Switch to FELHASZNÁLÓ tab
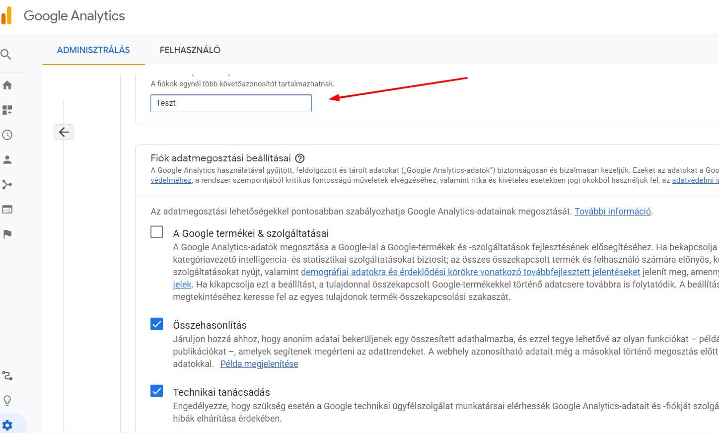The image size is (719, 433). tap(190, 50)
